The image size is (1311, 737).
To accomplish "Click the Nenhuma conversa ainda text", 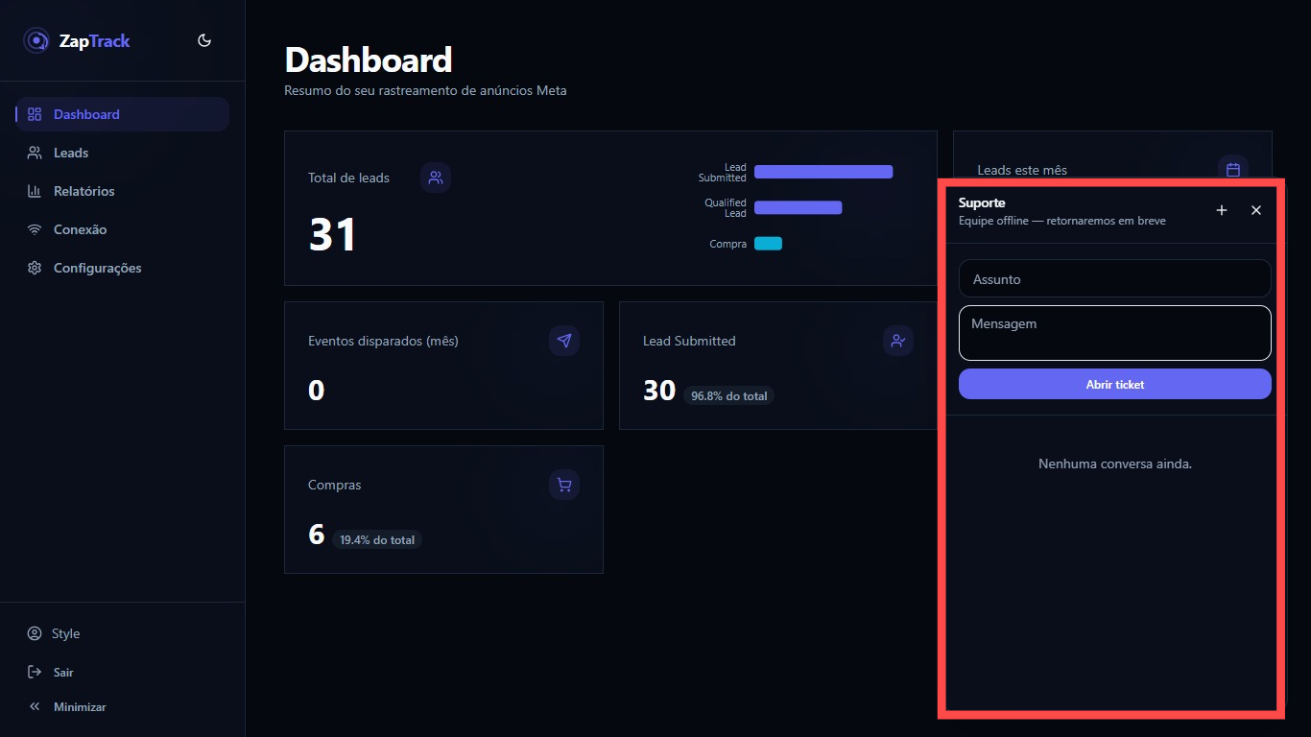I will coord(1115,464).
